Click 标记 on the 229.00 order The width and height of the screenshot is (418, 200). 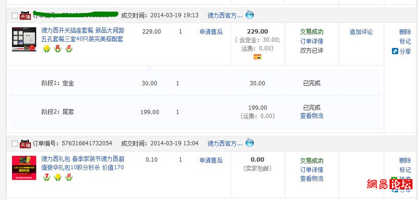pyautogui.click(x=405, y=42)
